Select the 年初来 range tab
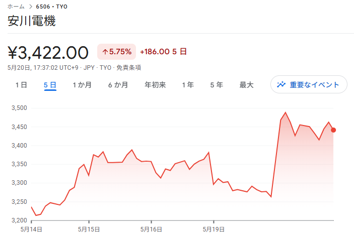 pos(155,85)
